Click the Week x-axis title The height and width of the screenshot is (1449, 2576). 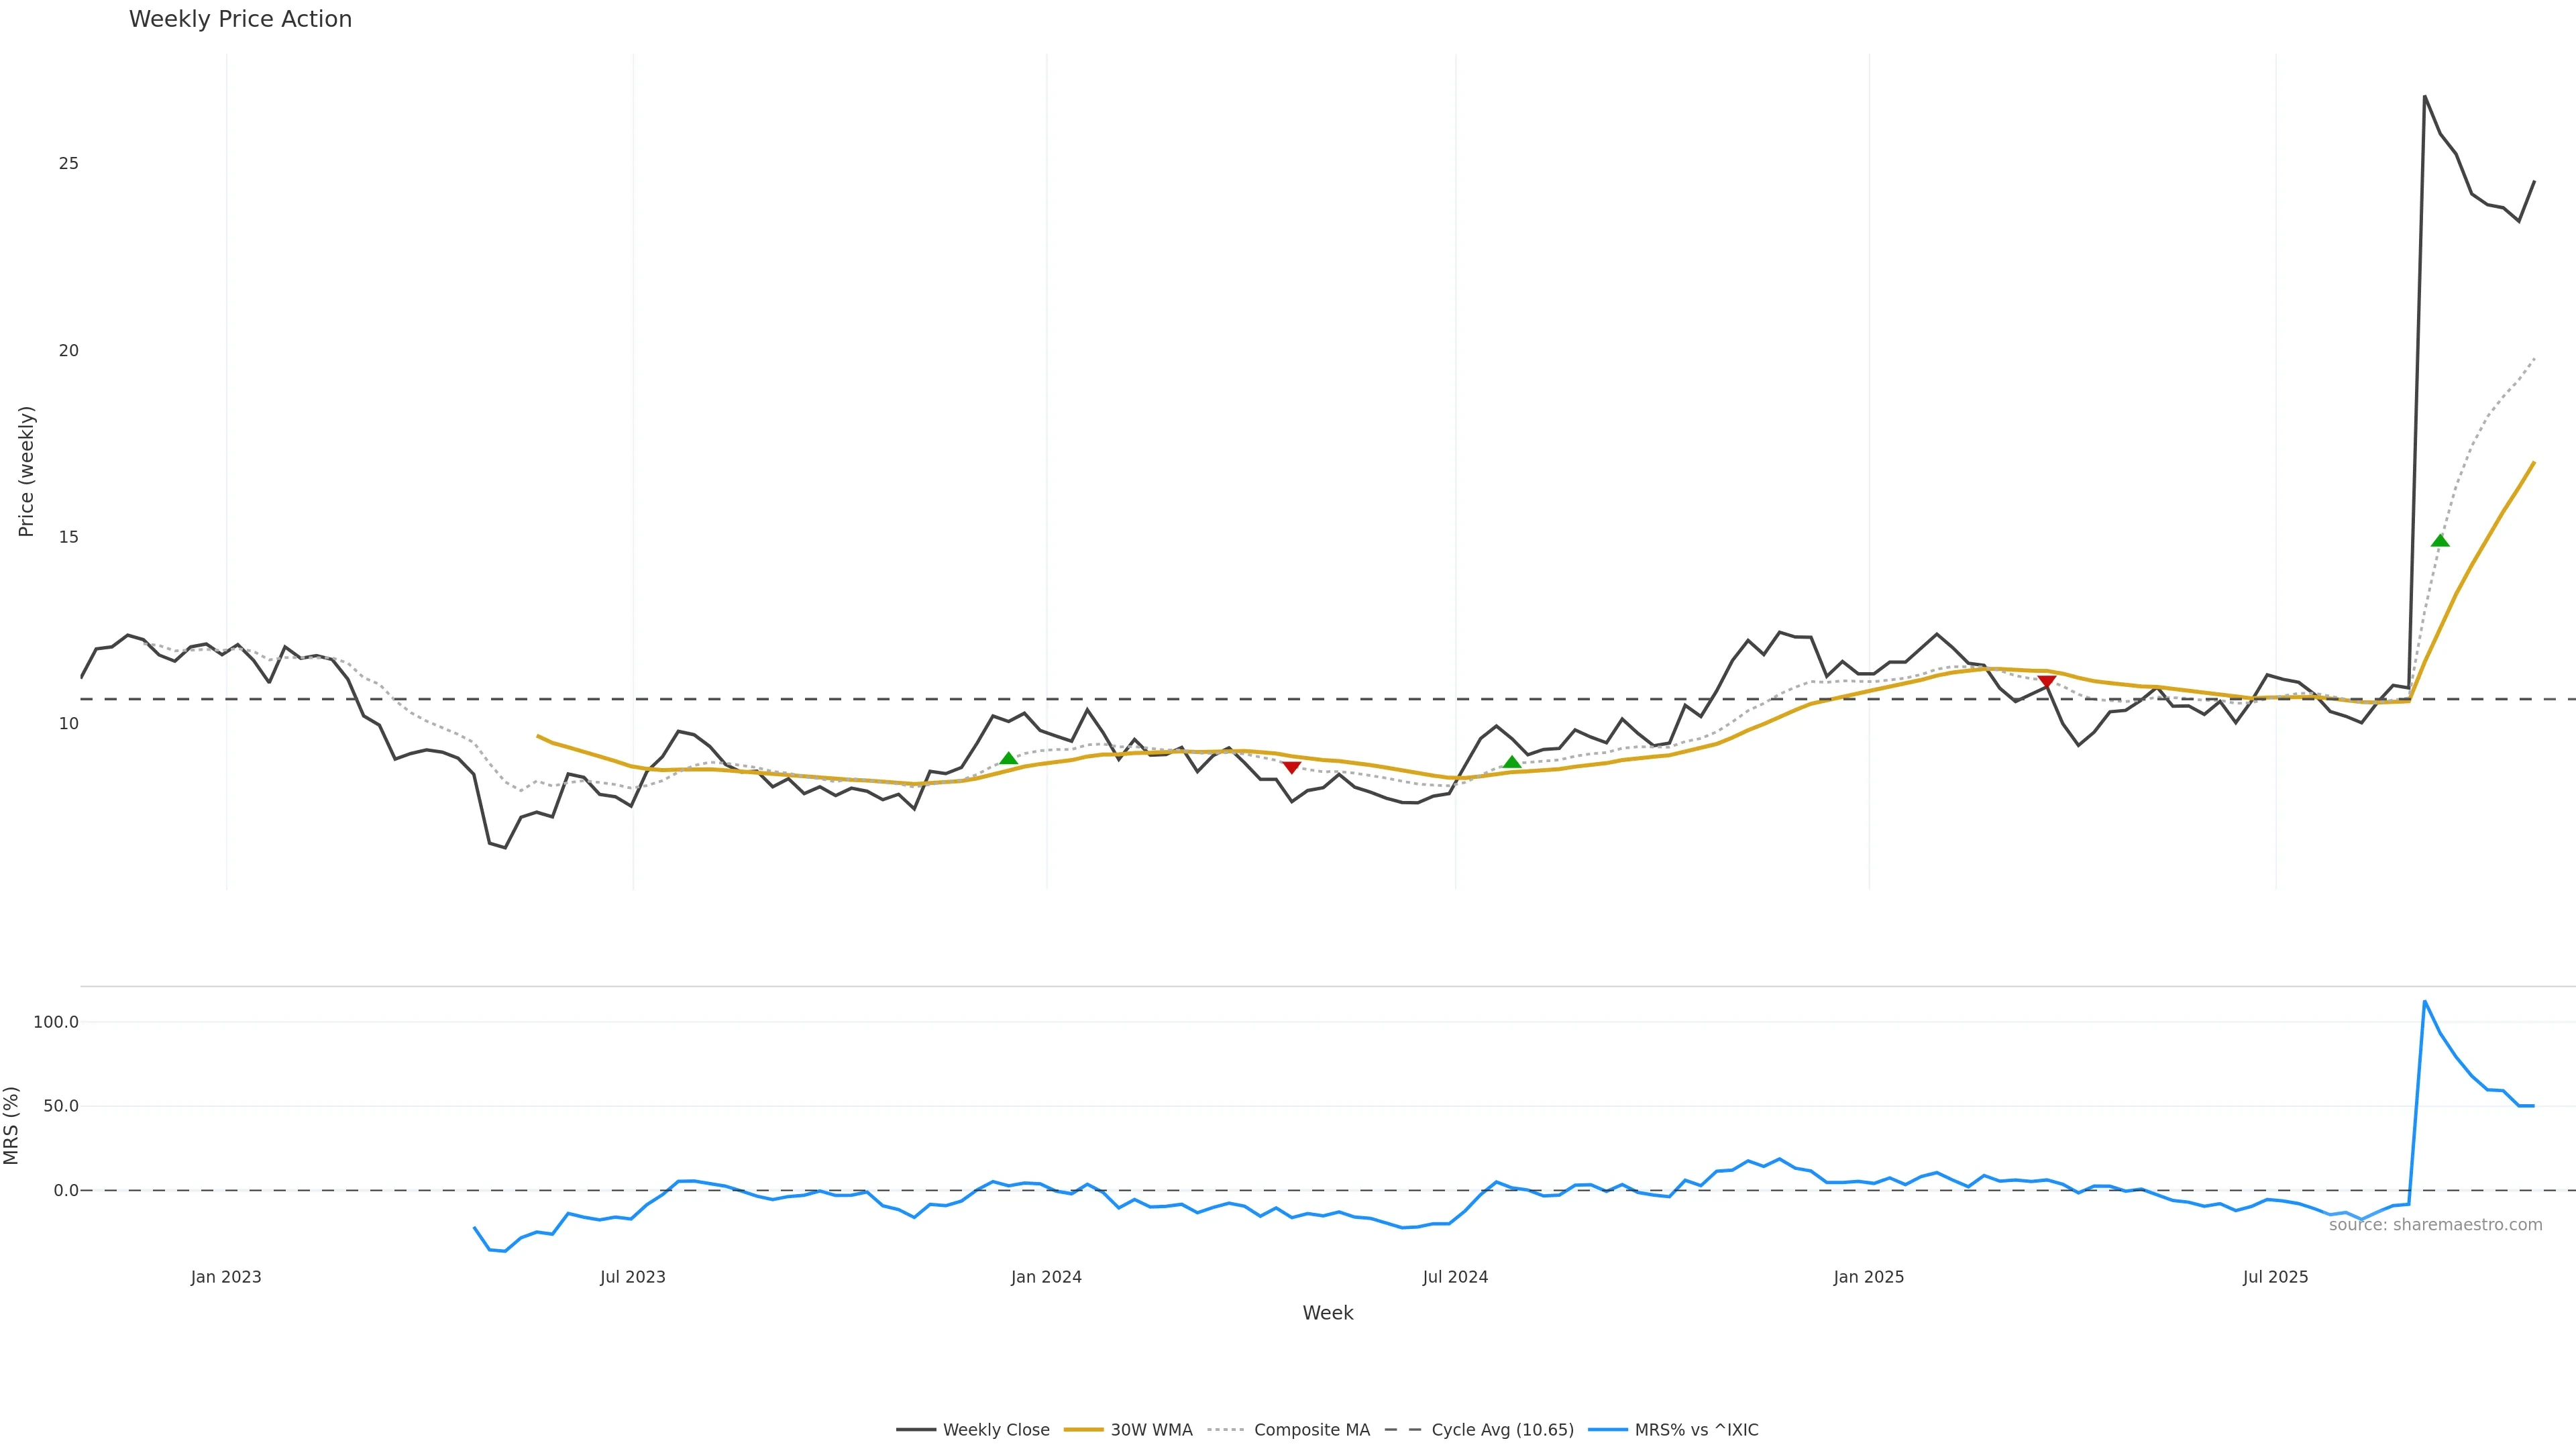1327,1313
